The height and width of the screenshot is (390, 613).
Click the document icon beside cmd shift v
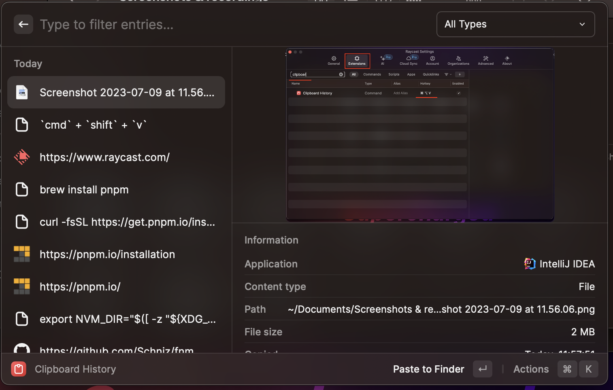pyautogui.click(x=22, y=125)
